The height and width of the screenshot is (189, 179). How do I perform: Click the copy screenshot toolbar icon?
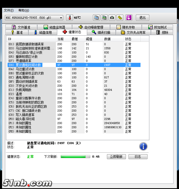104,18
